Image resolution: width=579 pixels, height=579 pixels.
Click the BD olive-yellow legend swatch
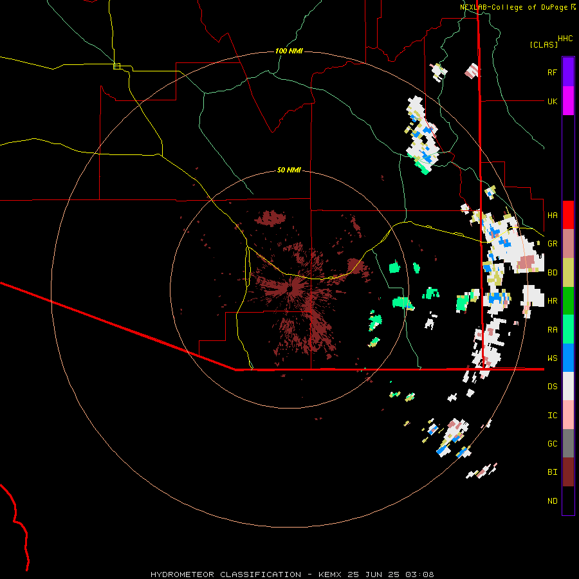[x=568, y=273]
